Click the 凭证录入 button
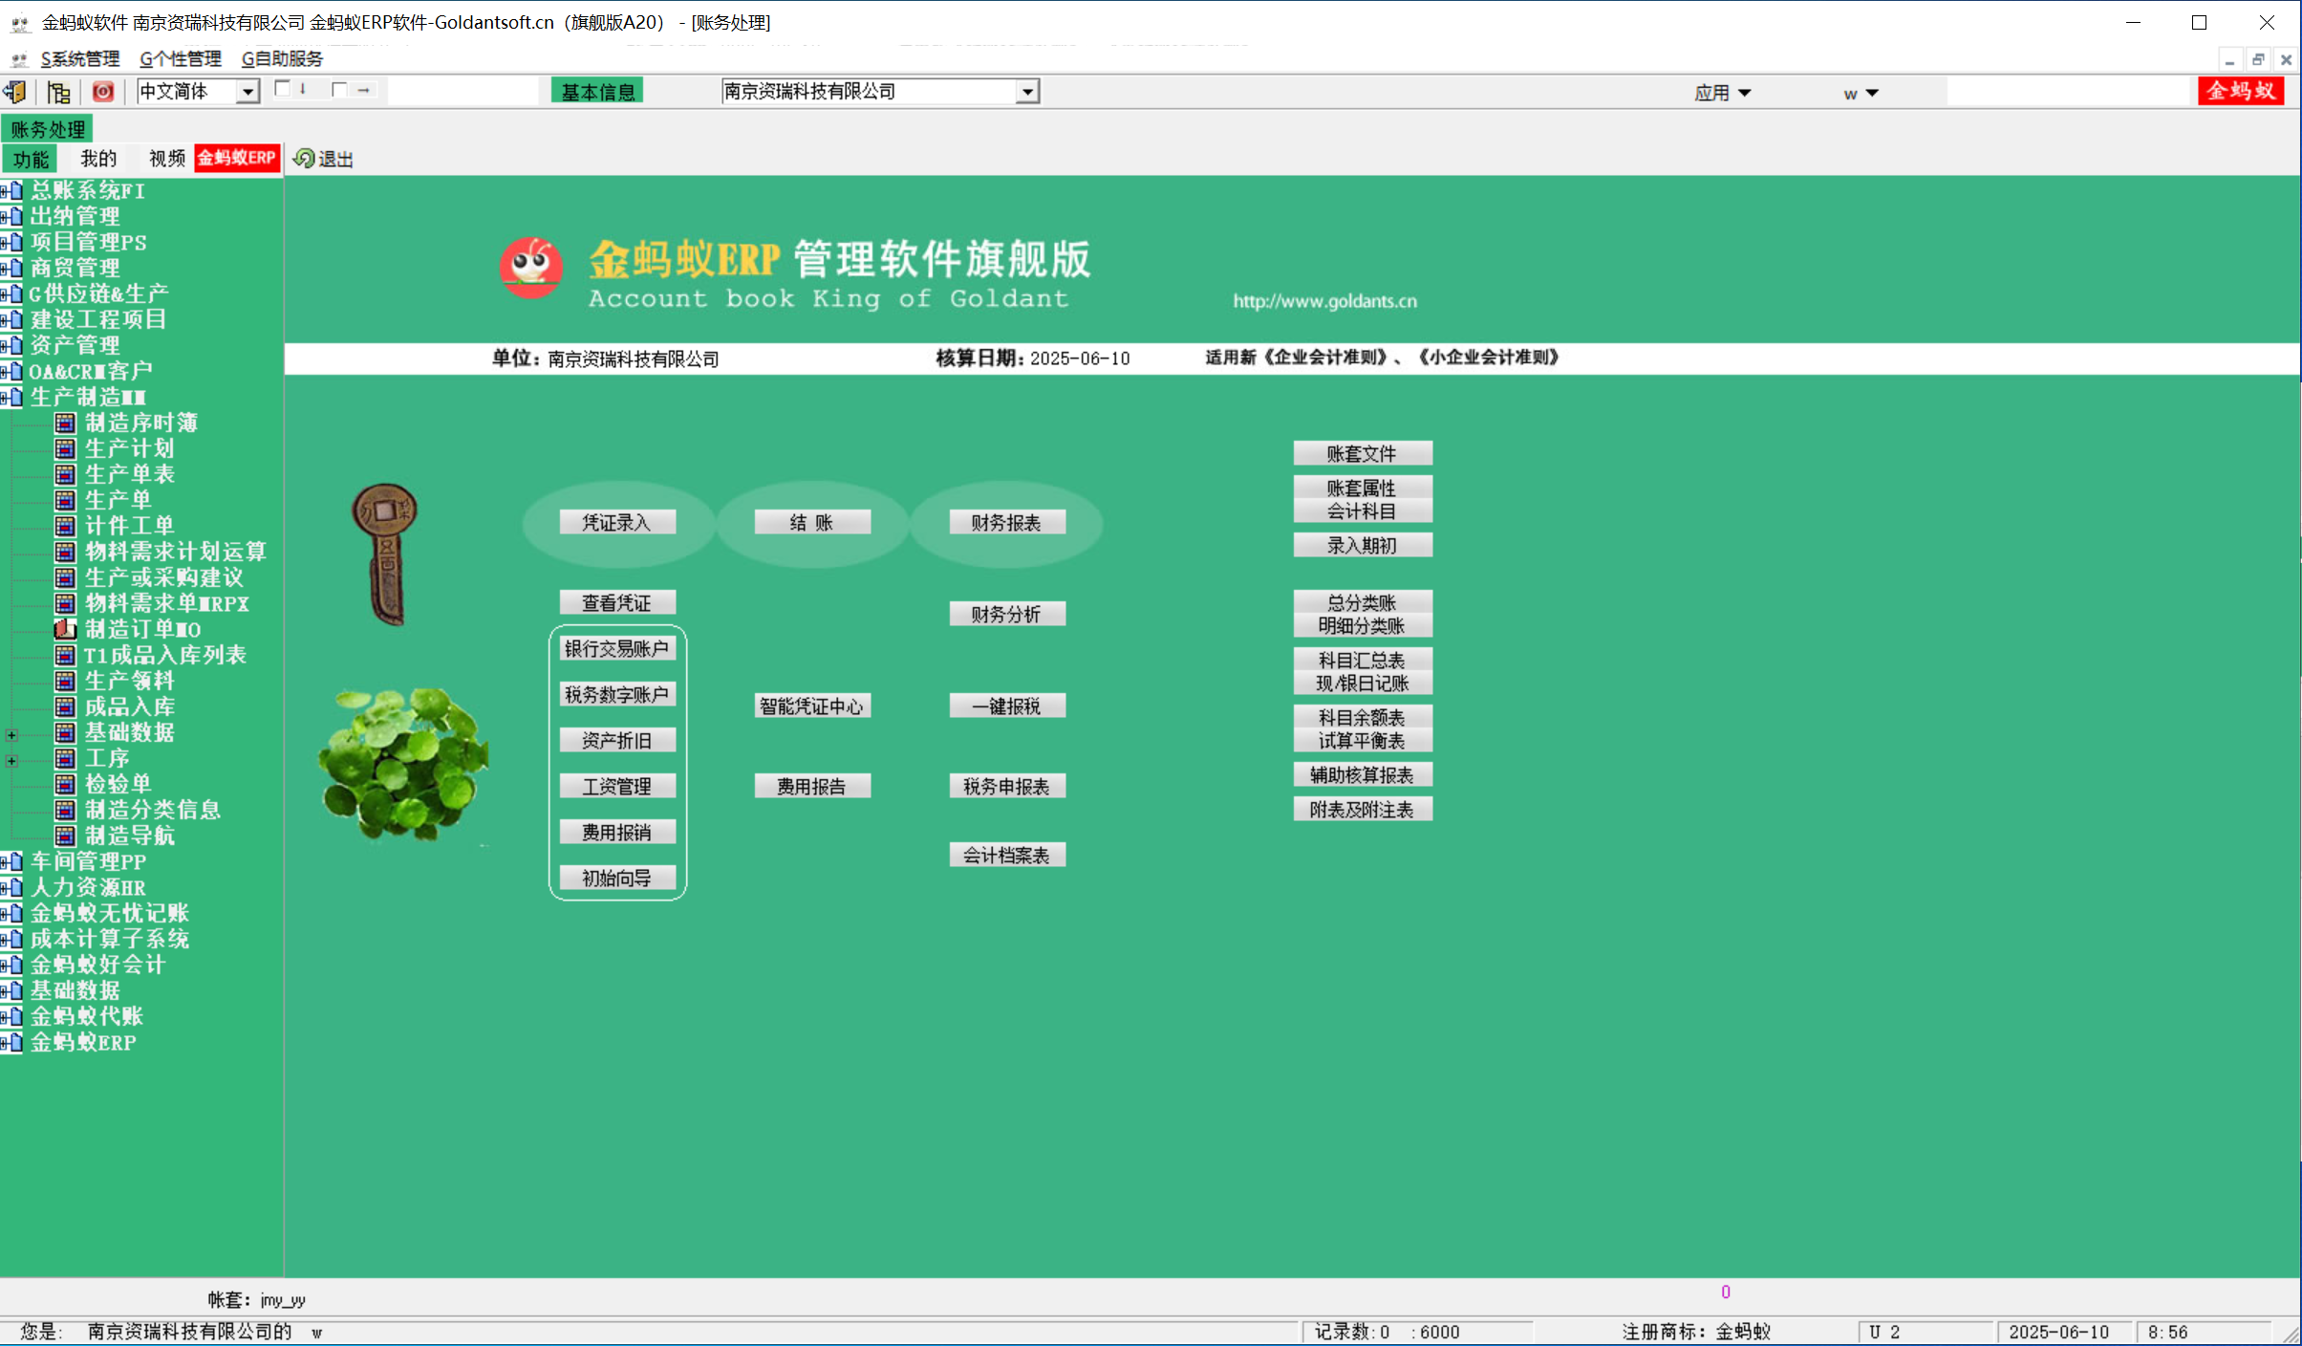The width and height of the screenshot is (2302, 1346). tap(617, 522)
